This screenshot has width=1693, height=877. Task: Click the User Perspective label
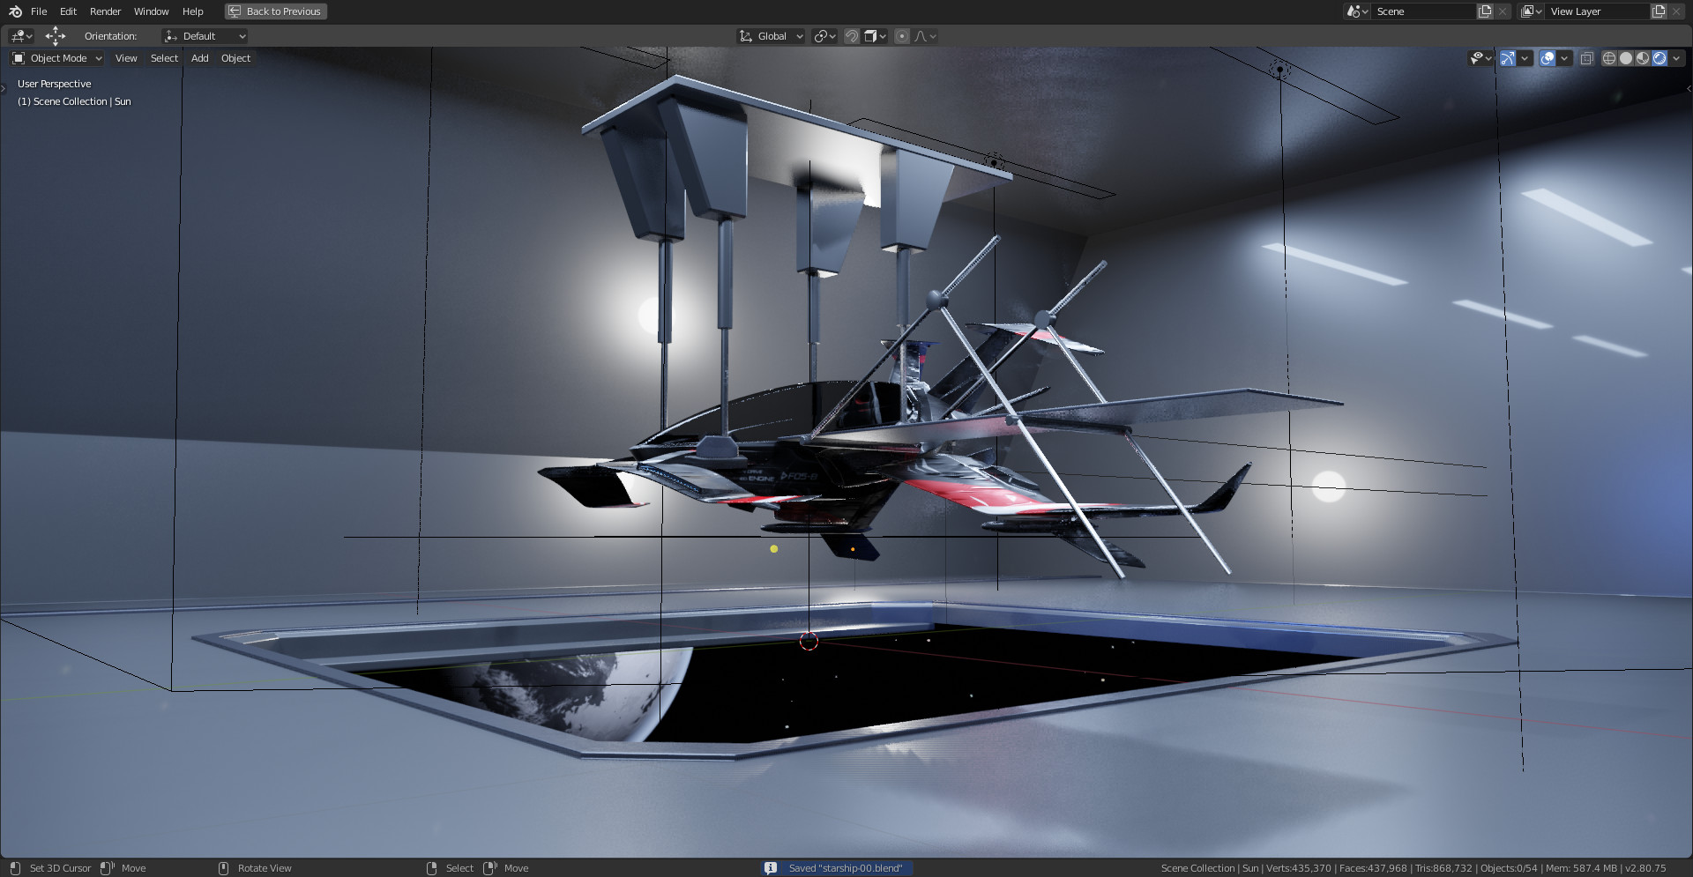[54, 84]
